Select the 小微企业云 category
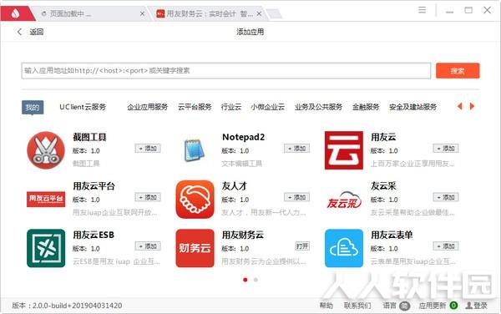 [267, 107]
